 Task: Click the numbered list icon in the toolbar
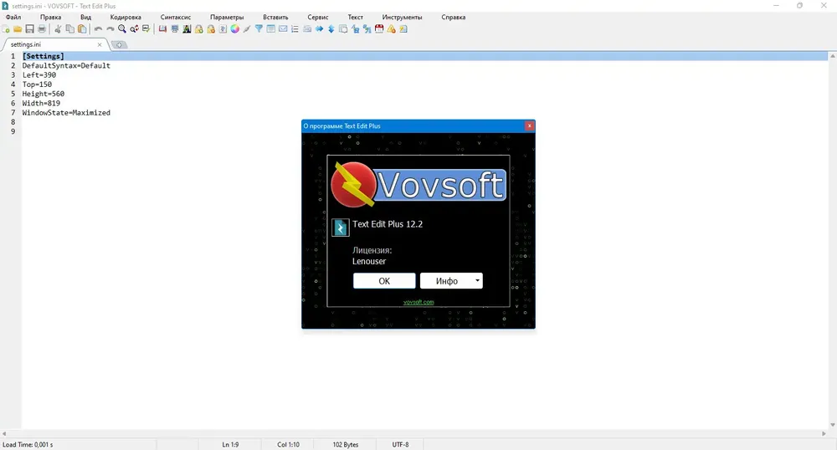click(x=295, y=28)
